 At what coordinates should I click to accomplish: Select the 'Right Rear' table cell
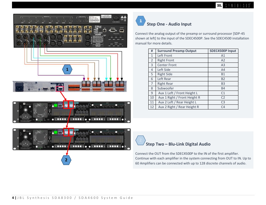pyautogui.click(x=182, y=84)
